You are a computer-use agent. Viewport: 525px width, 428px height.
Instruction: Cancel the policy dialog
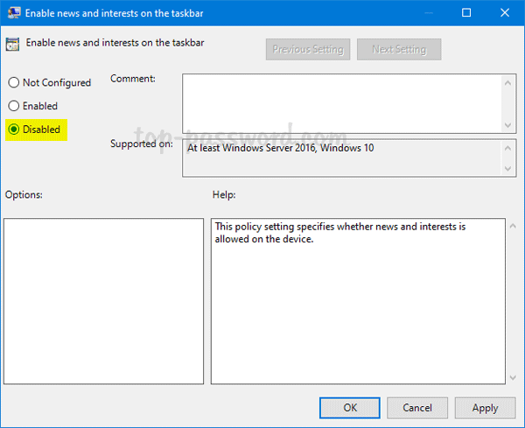tap(417, 407)
